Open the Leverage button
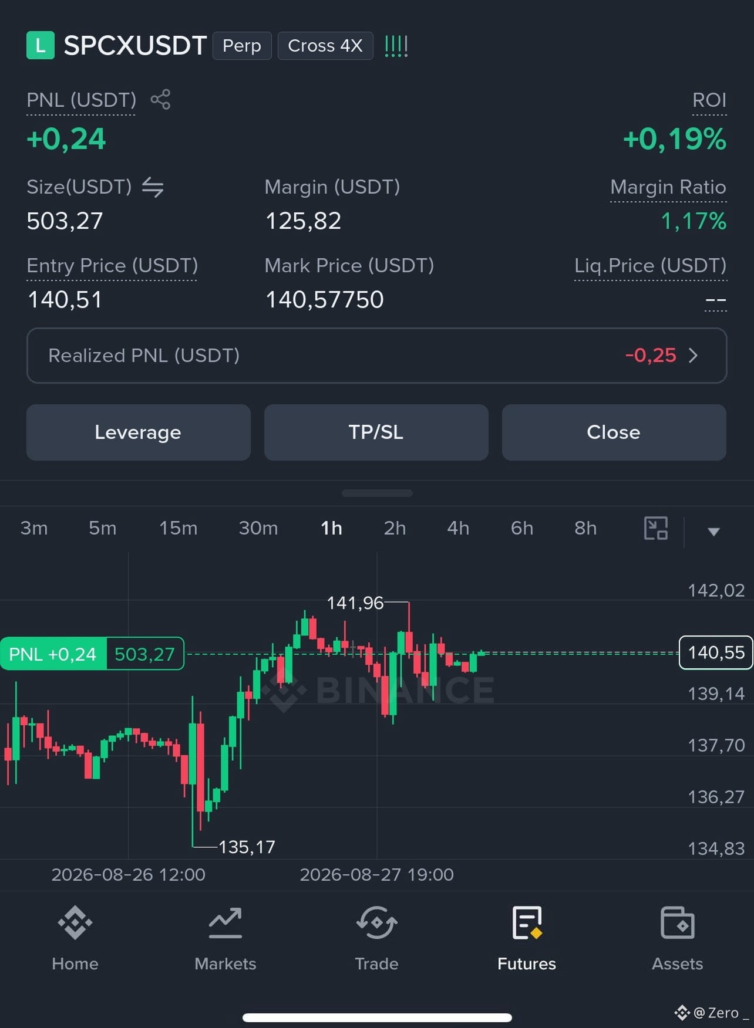Viewport: 754px width, 1028px height. [x=139, y=432]
